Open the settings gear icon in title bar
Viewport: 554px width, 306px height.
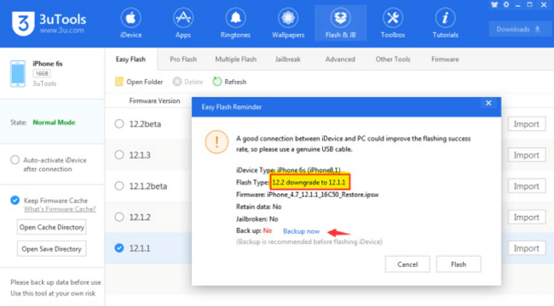[506, 5]
